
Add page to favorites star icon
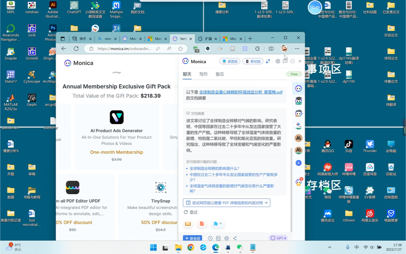[180, 49]
